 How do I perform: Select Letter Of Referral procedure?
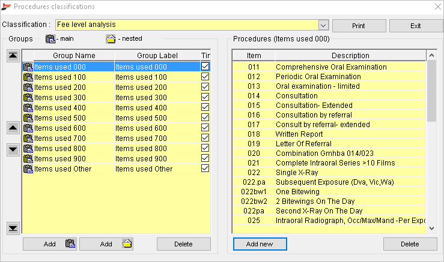pyautogui.click(x=329, y=144)
